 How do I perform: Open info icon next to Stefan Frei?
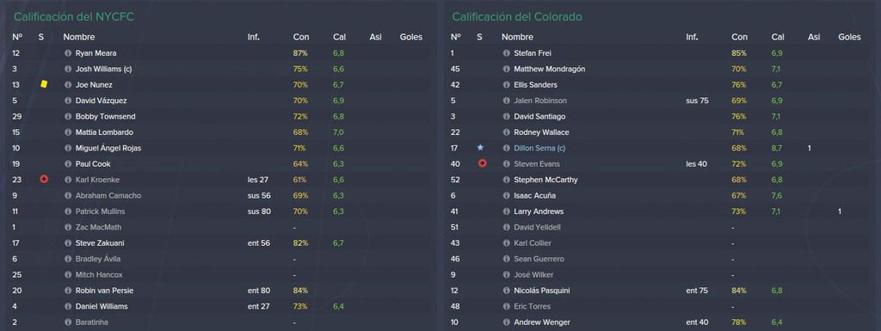tap(506, 53)
